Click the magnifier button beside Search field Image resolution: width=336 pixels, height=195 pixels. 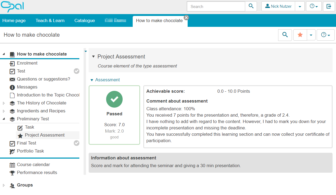click(251, 6)
